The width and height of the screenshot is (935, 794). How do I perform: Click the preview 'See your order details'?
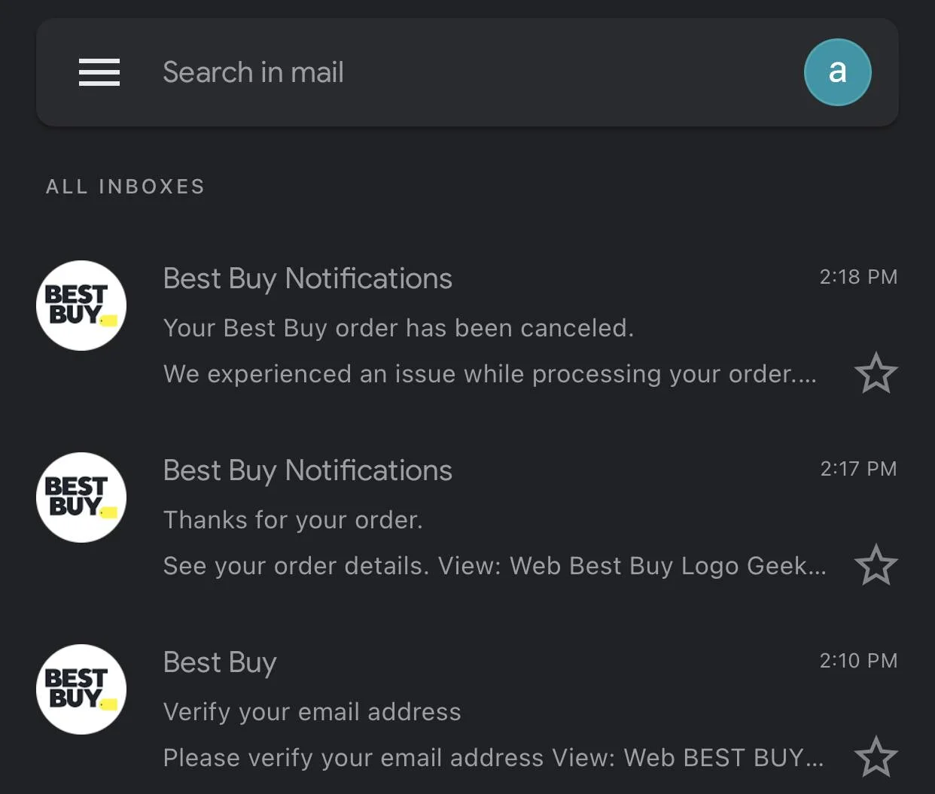point(495,566)
